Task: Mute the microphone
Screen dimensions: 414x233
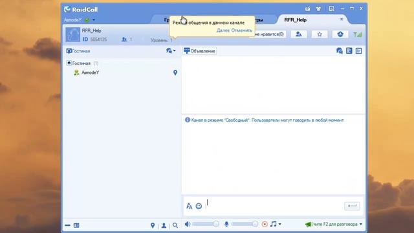Action: (226, 225)
